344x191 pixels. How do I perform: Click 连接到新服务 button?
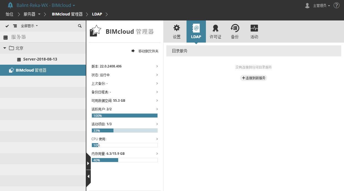254,78
